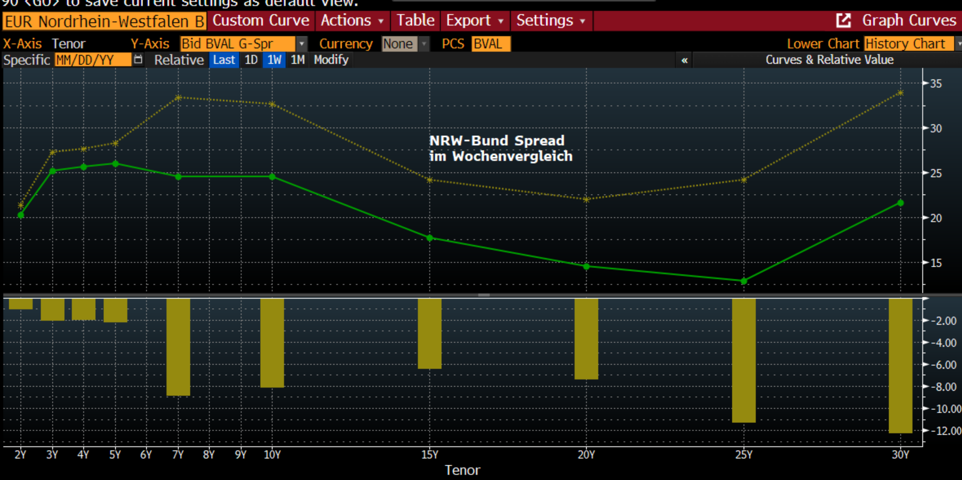Expand the Y-Axis Bid BVAL G-Spr dropdown
The width and height of the screenshot is (962, 480).
pyautogui.click(x=301, y=43)
